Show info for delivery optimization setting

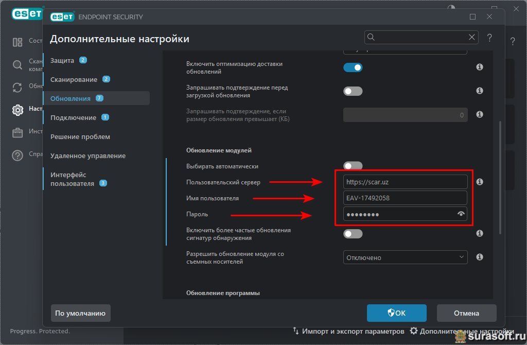click(x=480, y=67)
